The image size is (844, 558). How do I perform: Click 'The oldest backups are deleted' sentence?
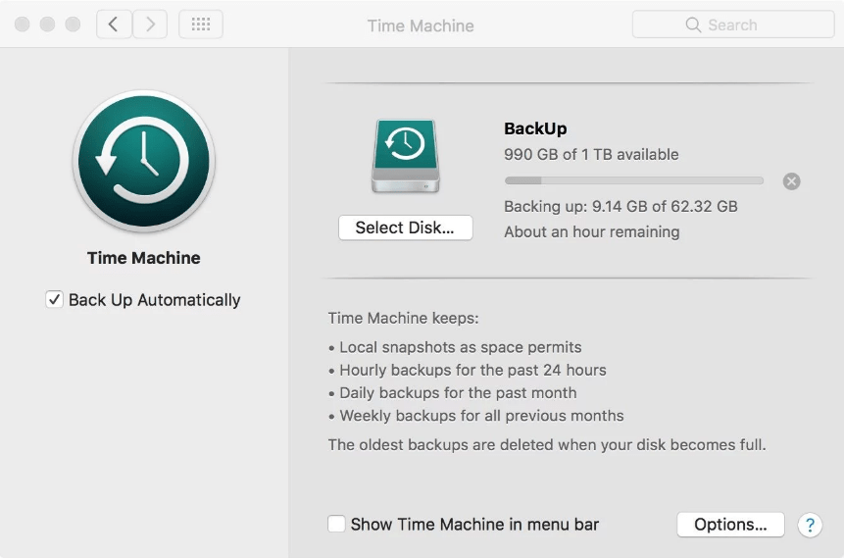[x=547, y=445]
